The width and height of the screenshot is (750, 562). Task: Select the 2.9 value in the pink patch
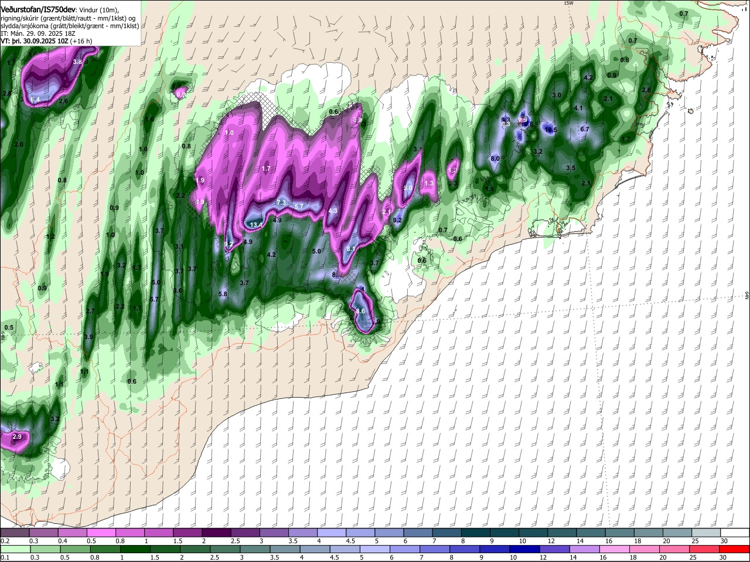click(x=17, y=436)
